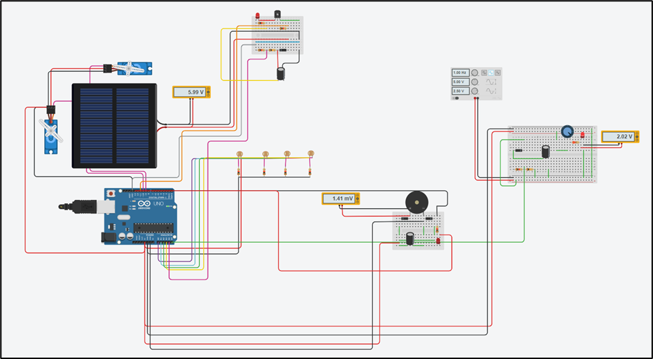Select the horizontal servo above the solar panel

[x=134, y=68]
